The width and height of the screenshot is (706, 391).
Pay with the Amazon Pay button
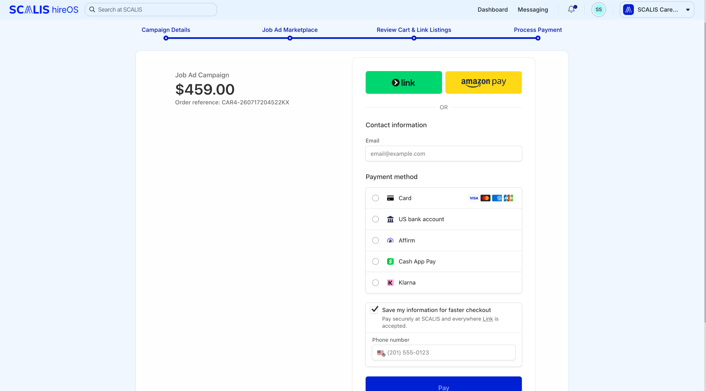coord(484,83)
